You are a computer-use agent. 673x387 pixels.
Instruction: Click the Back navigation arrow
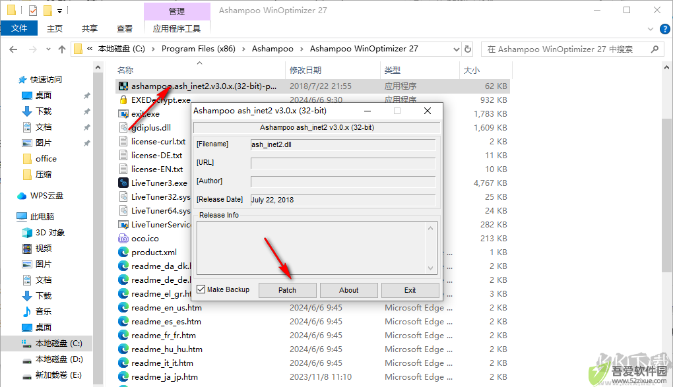[13, 49]
